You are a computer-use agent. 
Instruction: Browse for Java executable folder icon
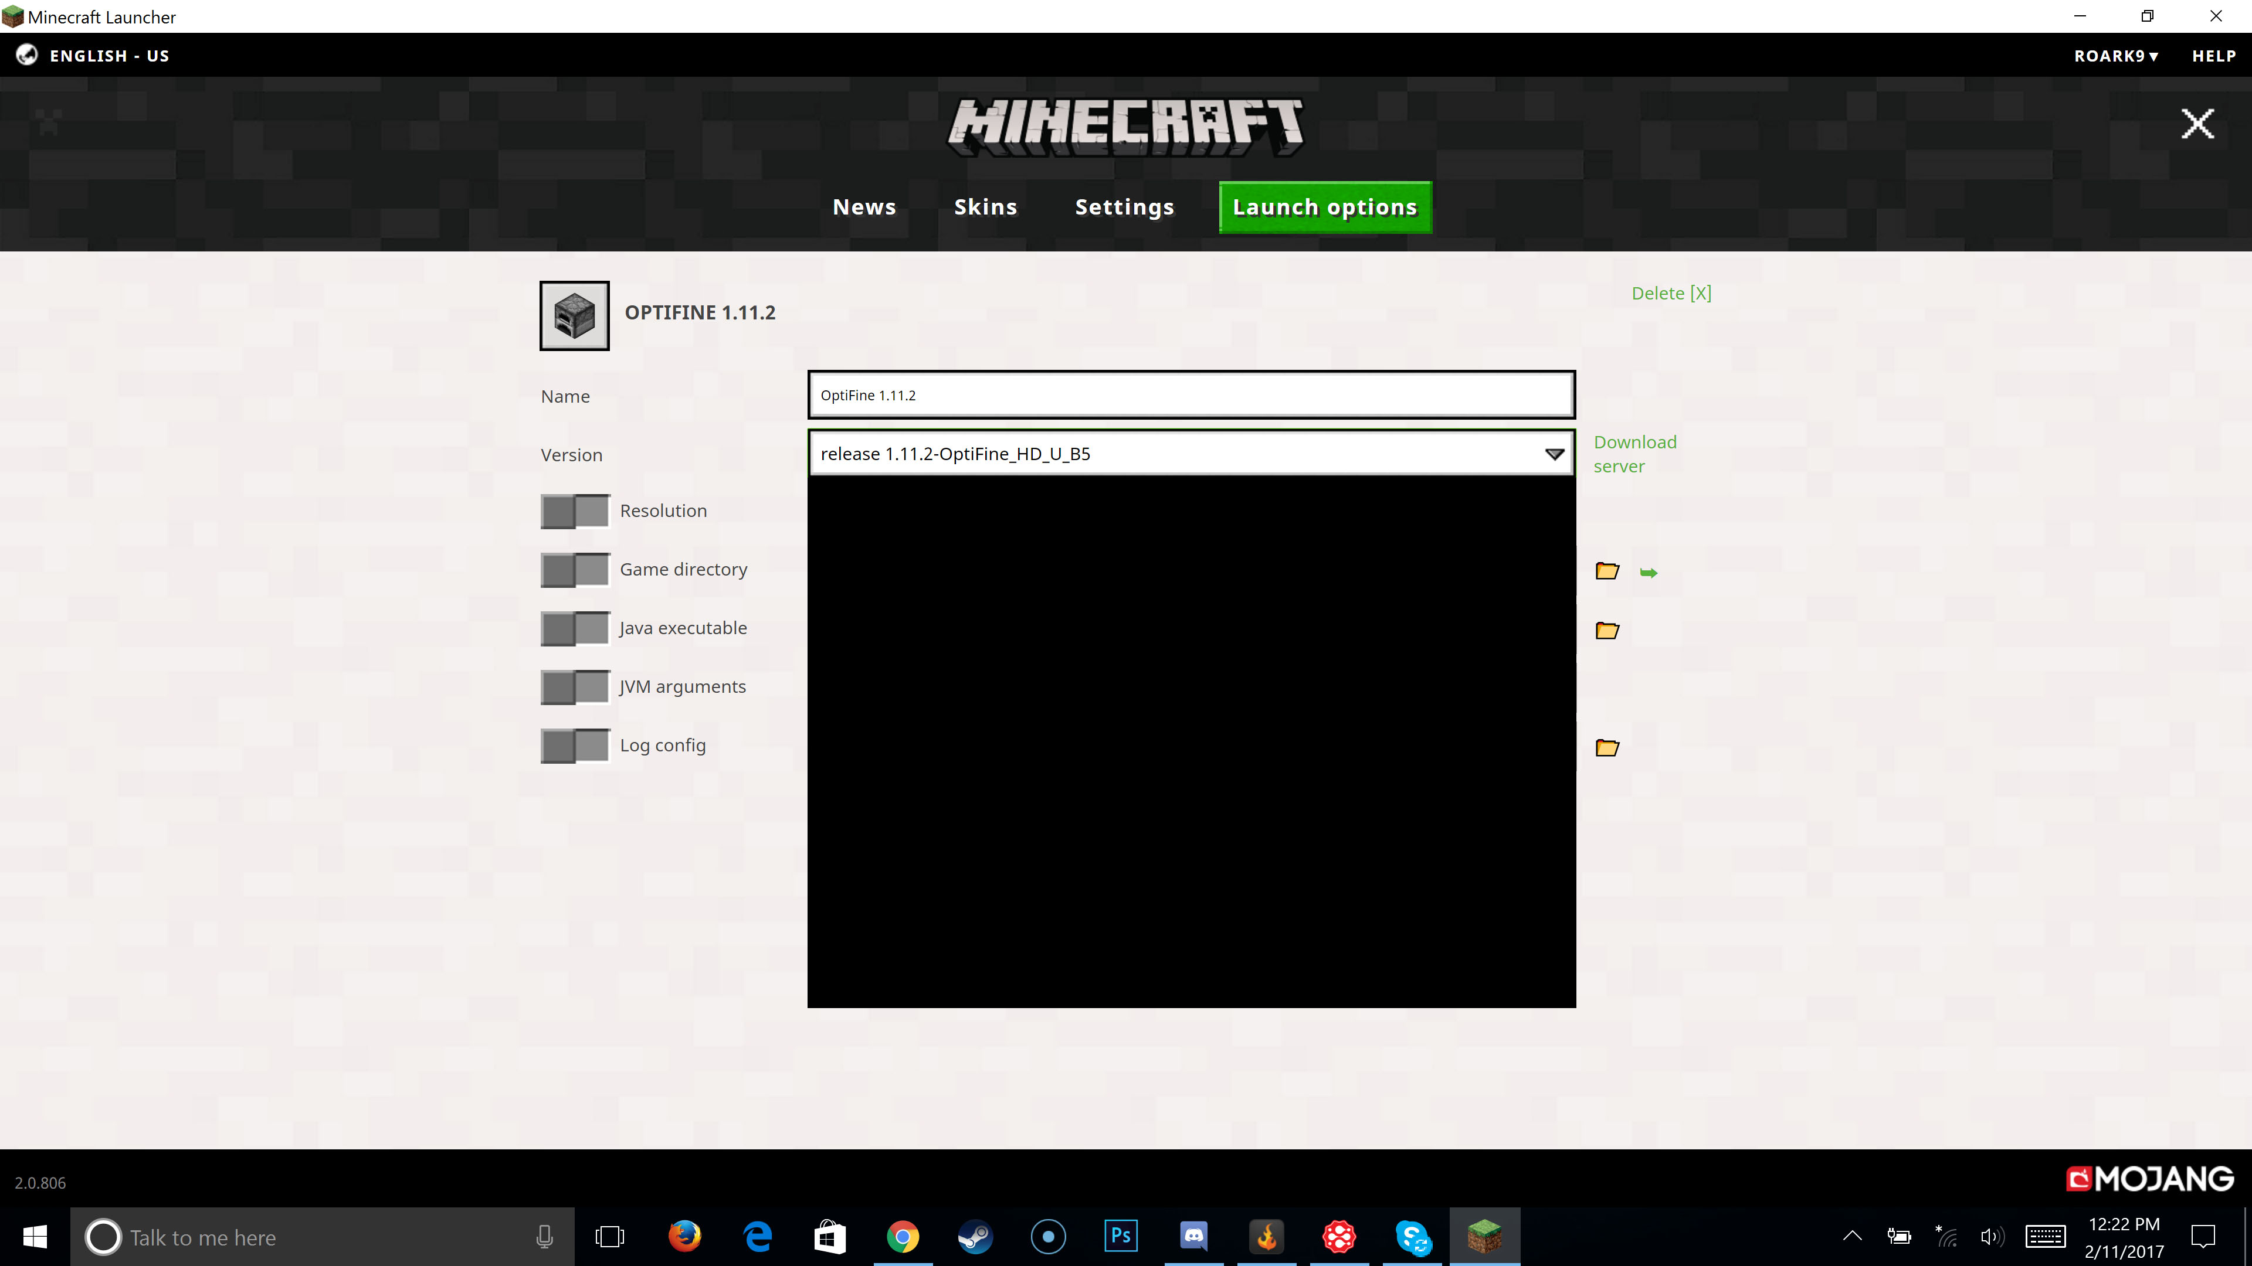point(1607,631)
